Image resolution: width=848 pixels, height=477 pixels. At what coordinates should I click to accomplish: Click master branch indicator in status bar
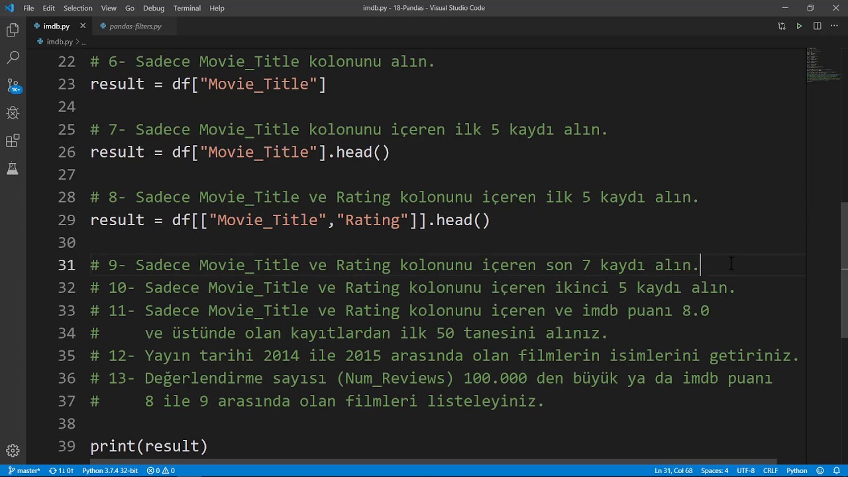click(24, 470)
